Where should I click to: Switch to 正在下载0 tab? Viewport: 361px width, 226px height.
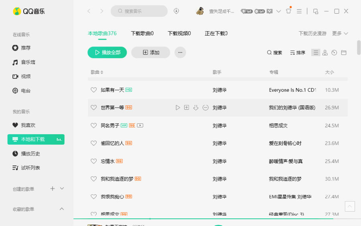(216, 33)
